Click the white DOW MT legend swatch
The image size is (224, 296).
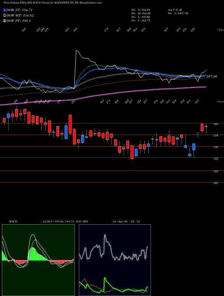(5, 16)
